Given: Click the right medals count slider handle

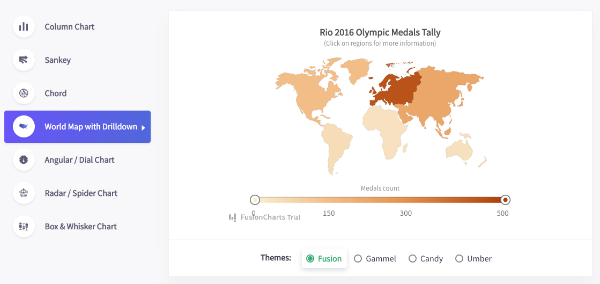Looking at the screenshot, I should [505, 200].
